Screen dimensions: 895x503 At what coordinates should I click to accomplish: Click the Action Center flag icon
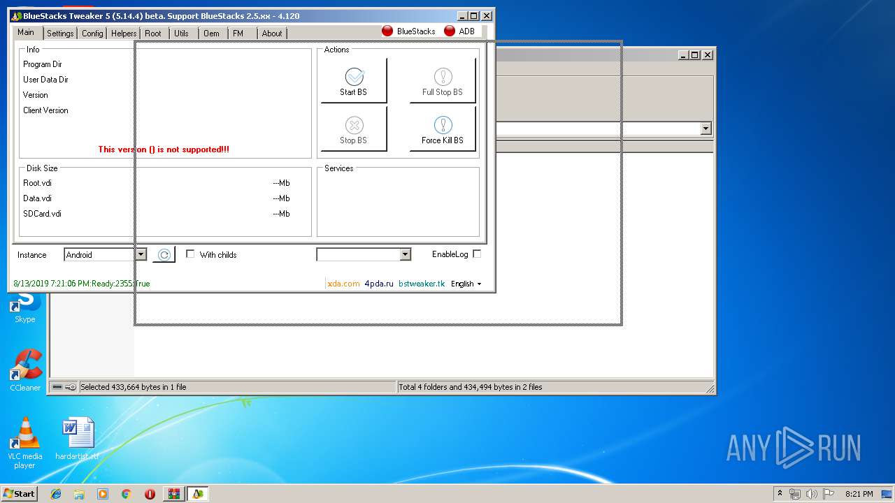click(829, 494)
